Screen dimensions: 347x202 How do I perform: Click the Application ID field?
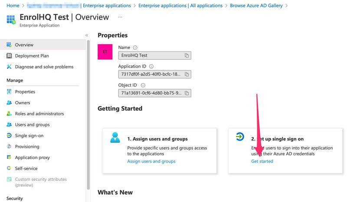click(155, 74)
